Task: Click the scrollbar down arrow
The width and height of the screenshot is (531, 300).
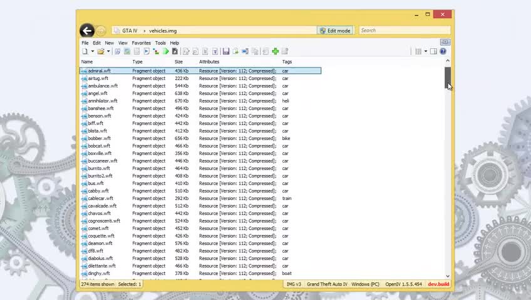Action: [x=448, y=276]
